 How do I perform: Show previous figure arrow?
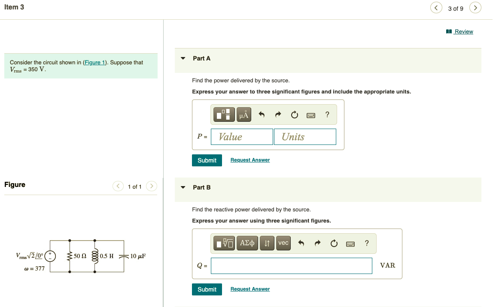coord(118,187)
